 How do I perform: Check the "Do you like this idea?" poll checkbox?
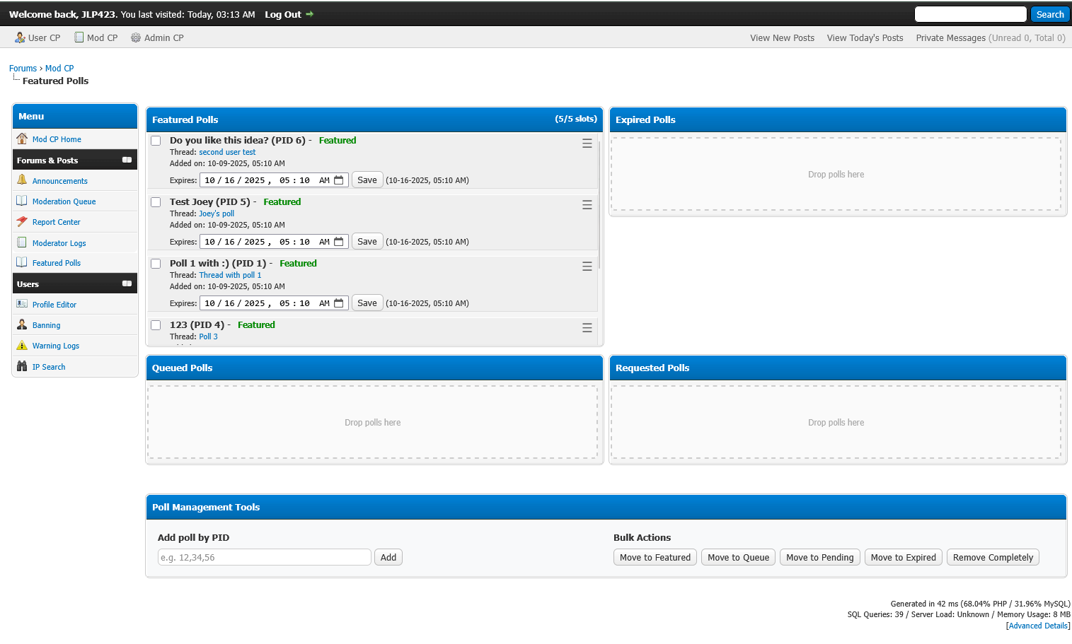[x=156, y=141]
